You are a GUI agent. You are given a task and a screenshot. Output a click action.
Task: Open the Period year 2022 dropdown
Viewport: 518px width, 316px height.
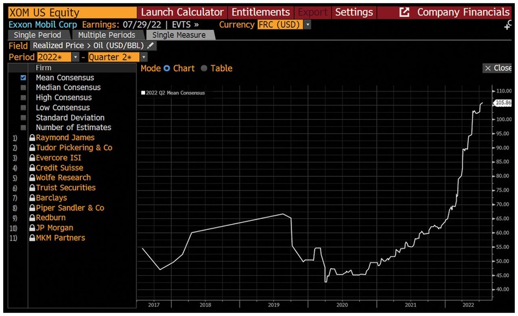click(75, 58)
